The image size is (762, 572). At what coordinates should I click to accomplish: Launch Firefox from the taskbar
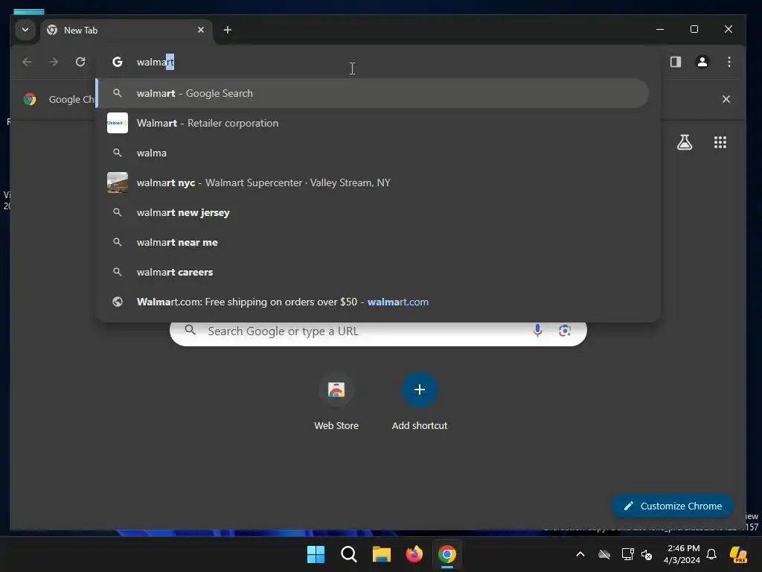pyautogui.click(x=414, y=554)
